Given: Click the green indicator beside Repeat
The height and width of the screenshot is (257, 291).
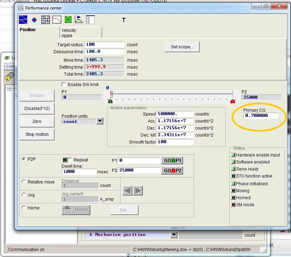Looking at the screenshot, I should tap(64, 160).
